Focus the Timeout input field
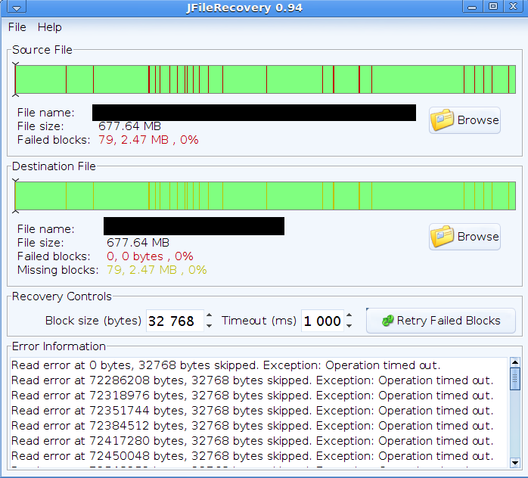 (322, 321)
